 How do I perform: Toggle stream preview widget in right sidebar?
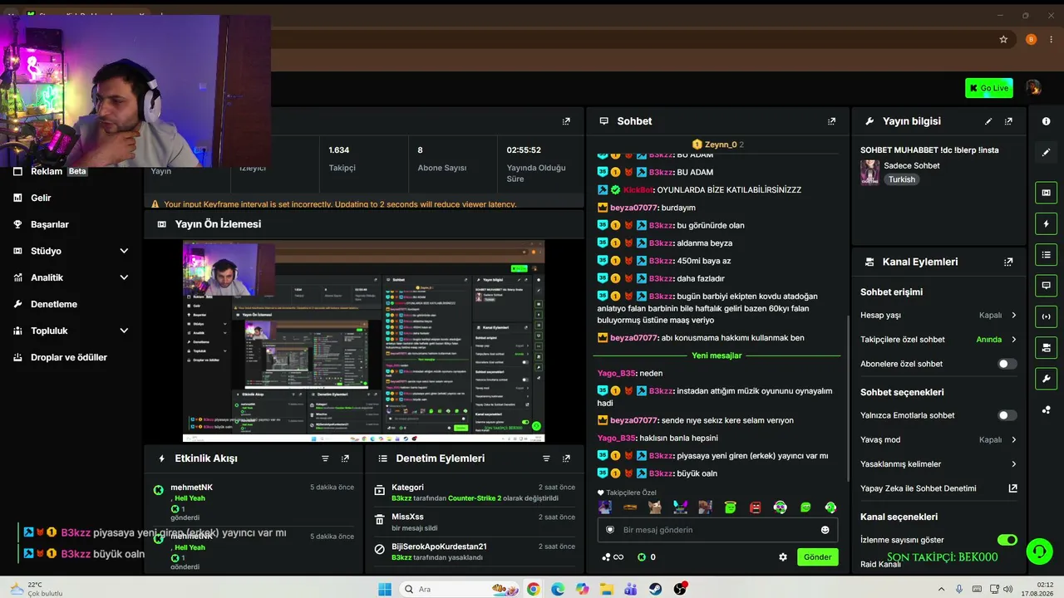pyautogui.click(x=1046, y=193)
